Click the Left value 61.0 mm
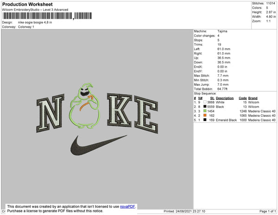 point(224,49)
